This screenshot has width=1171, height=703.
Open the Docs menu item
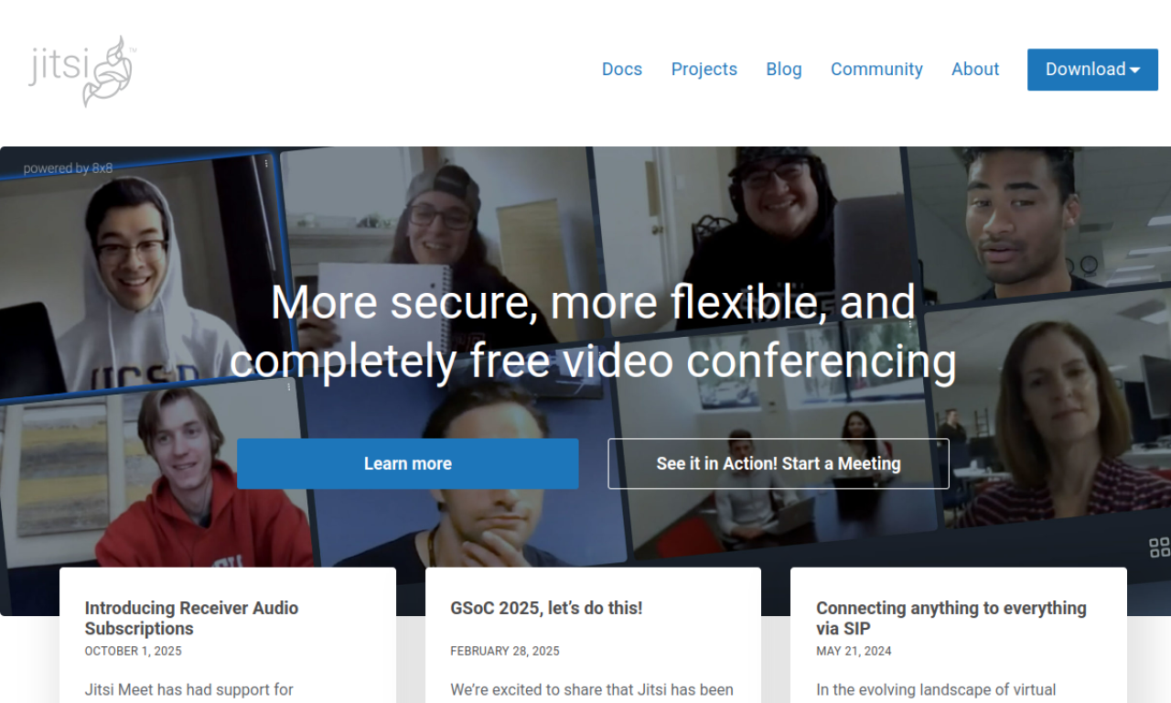tap(622, 70)
